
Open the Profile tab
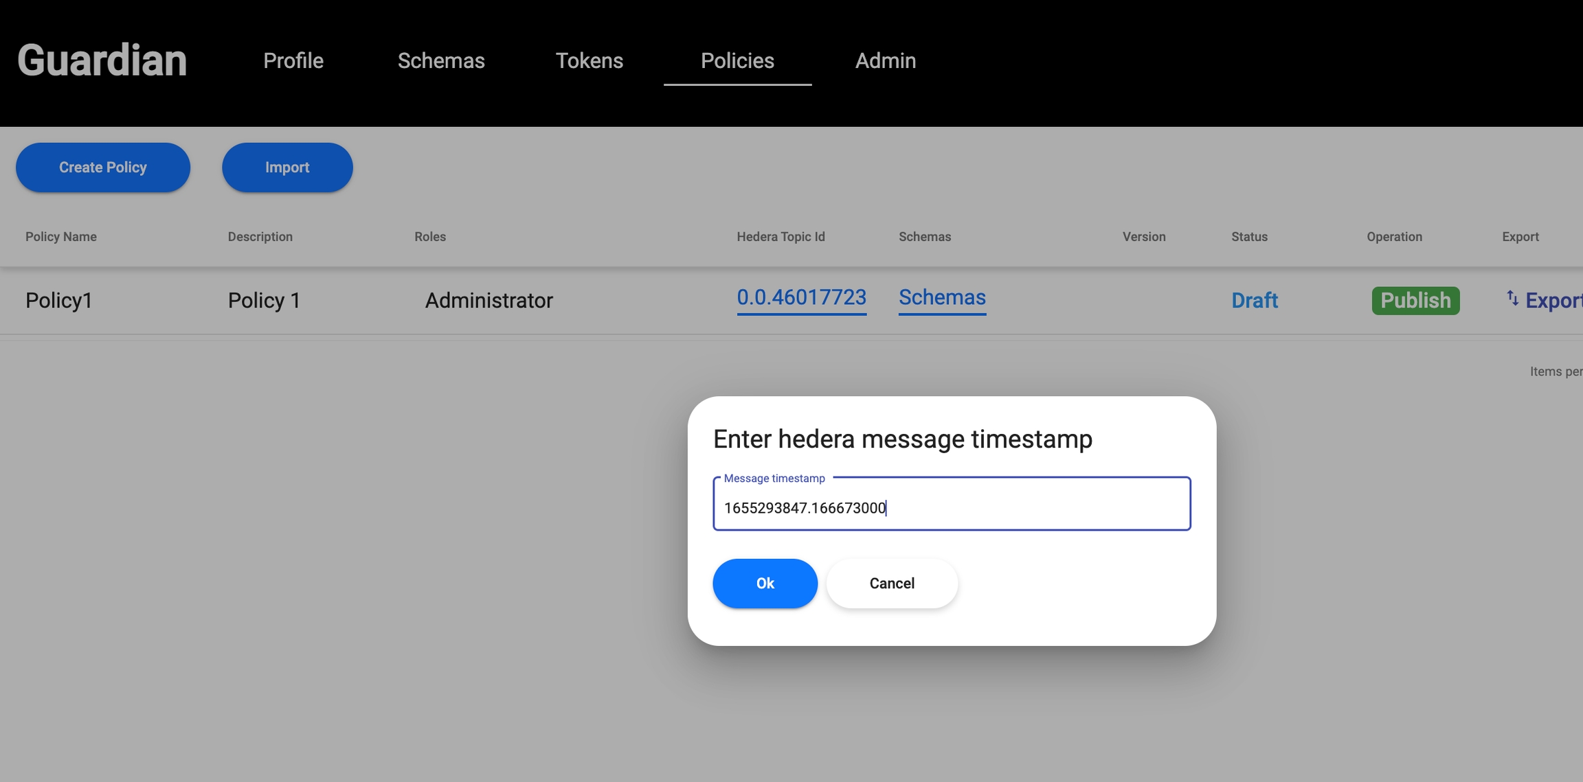click(x=293, y=60)
